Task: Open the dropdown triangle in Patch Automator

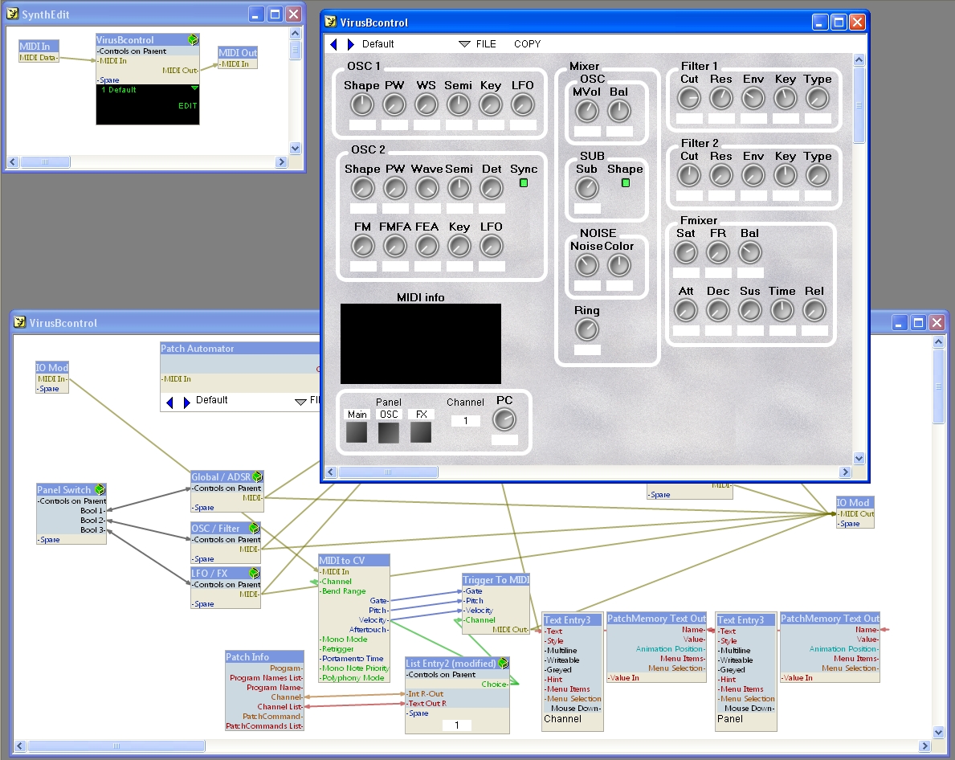Action: click(300, 402)
